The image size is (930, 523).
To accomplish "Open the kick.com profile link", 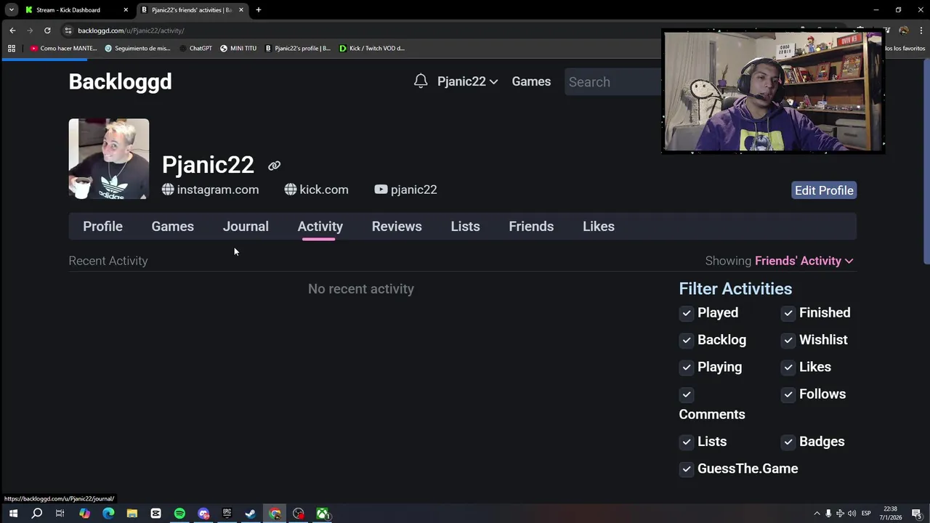I will coord(316,190).
